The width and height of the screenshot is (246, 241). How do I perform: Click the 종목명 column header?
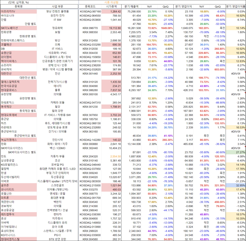[x=18, y=6]
